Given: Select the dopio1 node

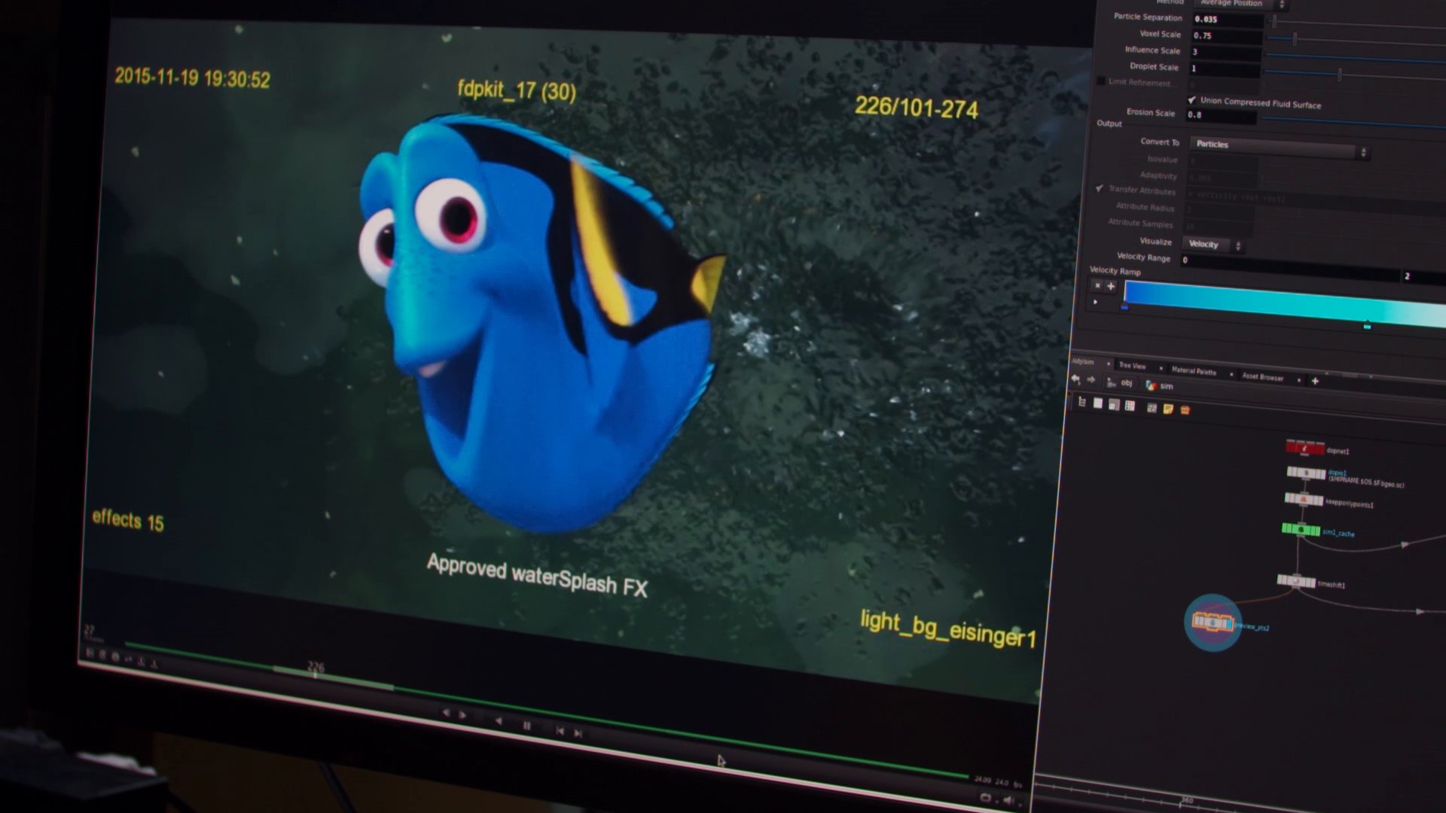Looking at the screenshot, I should [1306, 473].
